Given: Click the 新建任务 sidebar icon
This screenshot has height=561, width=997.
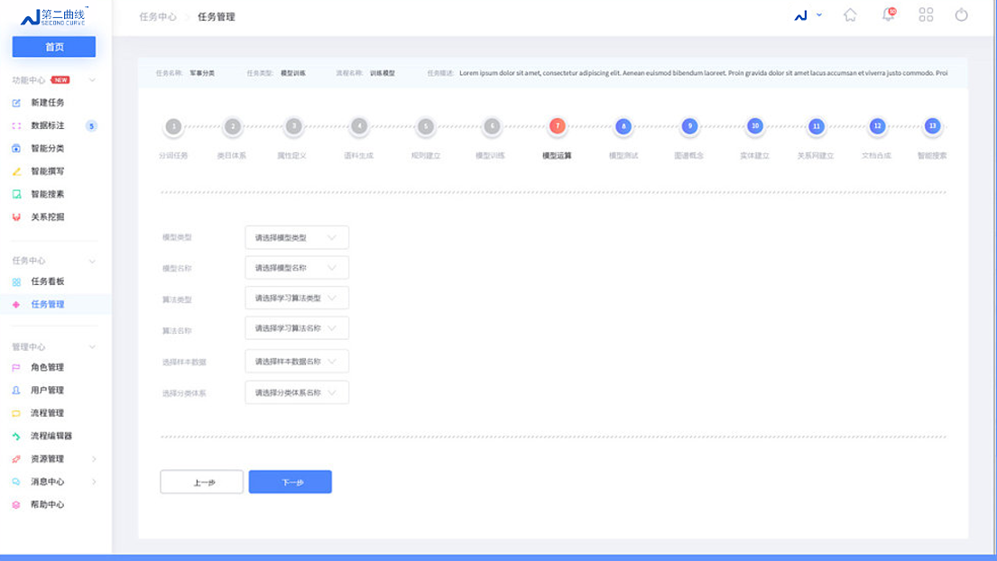Looking at the screenshot, I should click(x=16, y=103).
